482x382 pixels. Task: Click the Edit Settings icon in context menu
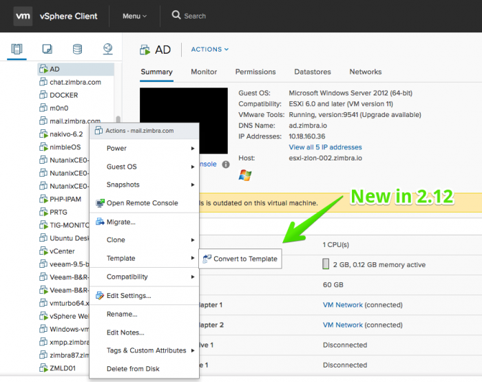(100, 296)
